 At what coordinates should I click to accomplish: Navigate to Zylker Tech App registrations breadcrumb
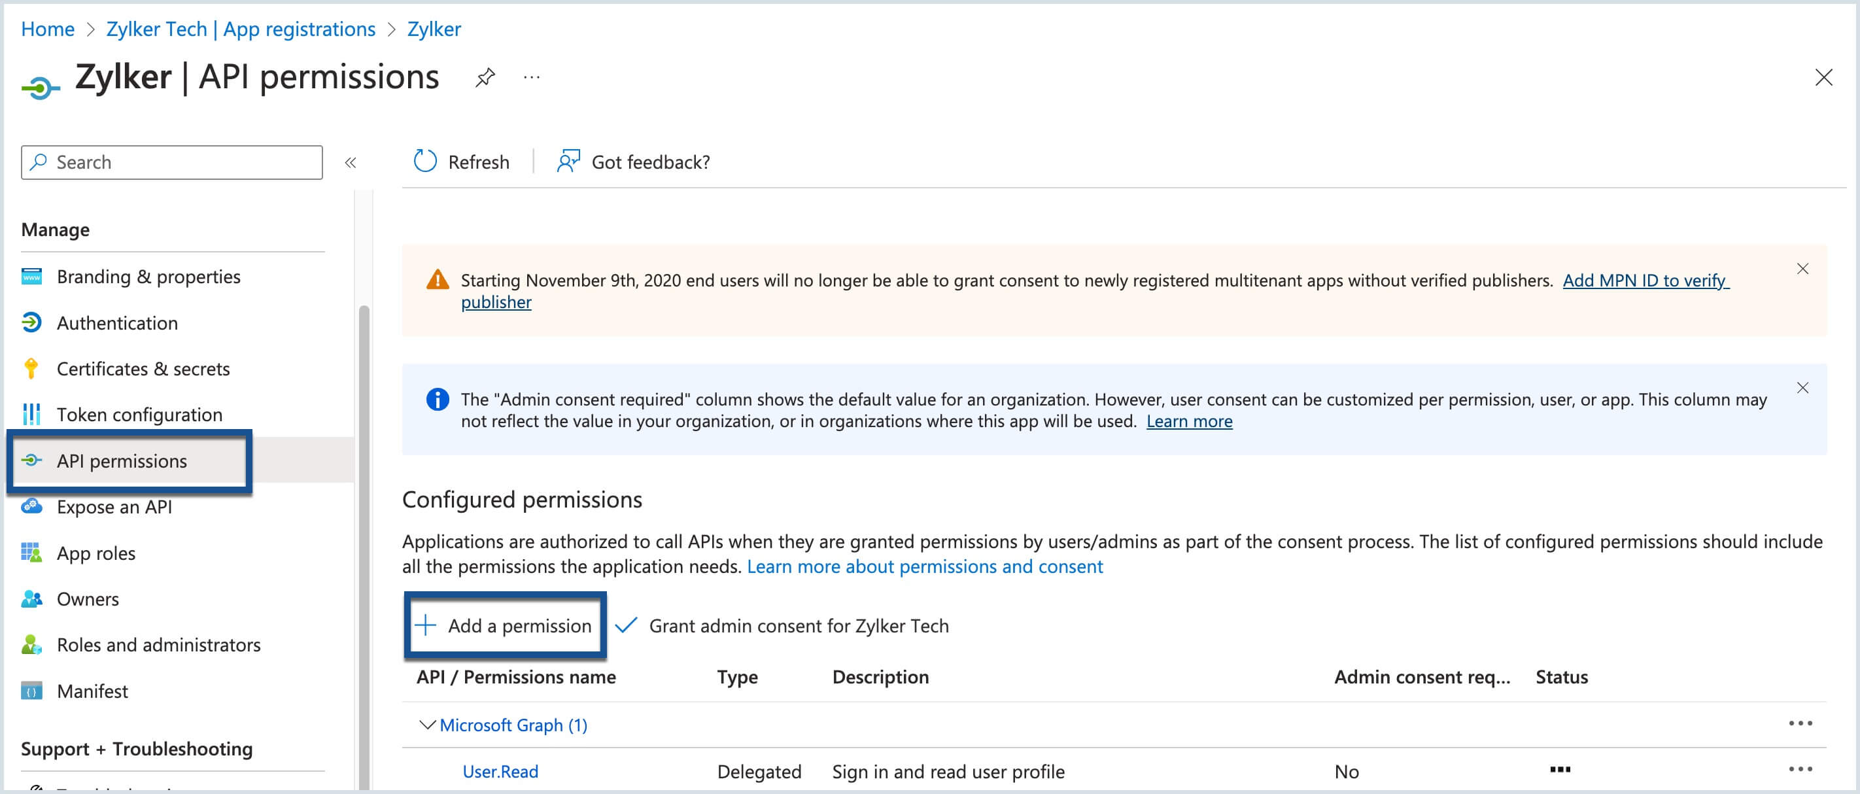[241, 29]
